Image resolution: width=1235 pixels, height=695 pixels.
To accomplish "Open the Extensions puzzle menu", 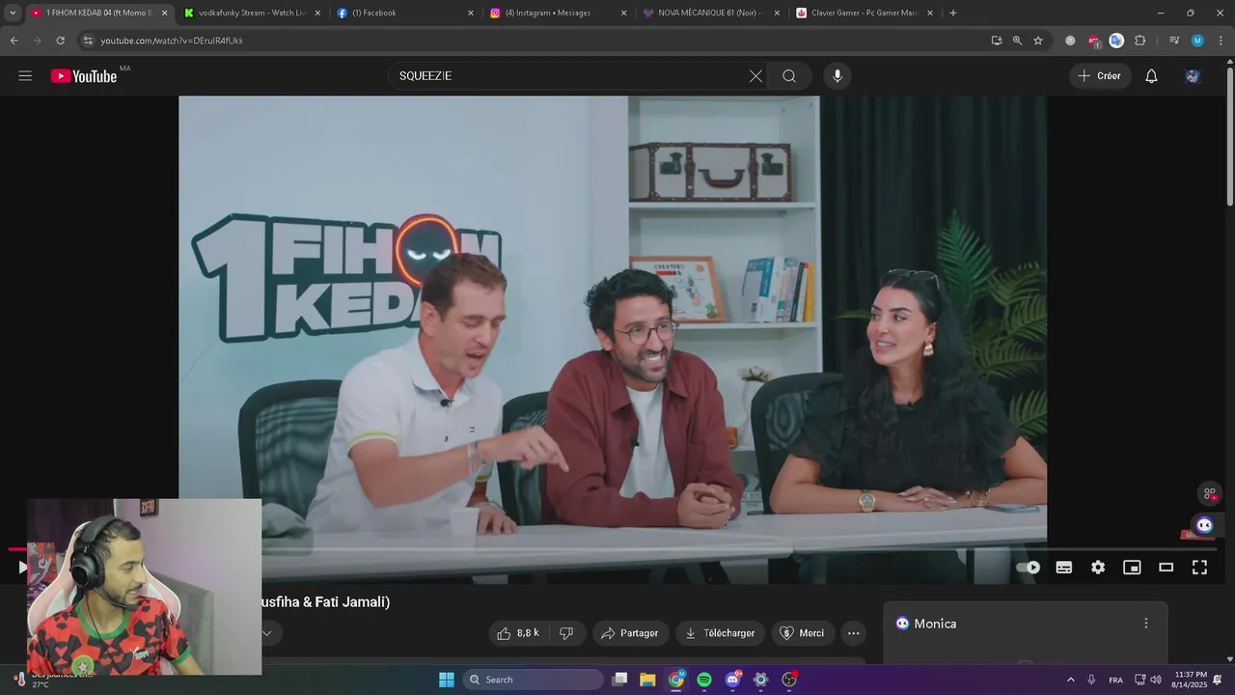I will [x=1140, y=41].
